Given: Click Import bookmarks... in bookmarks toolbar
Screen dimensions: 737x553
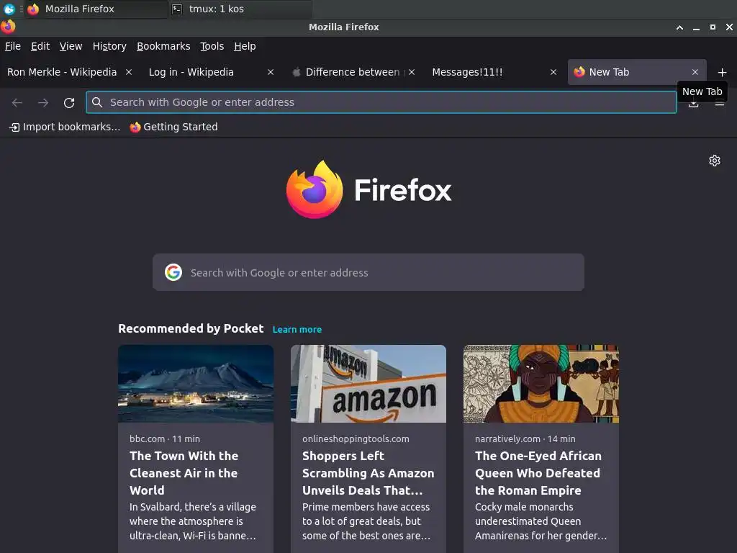Looking at the screenshot, I should click(x=65, y=127).
